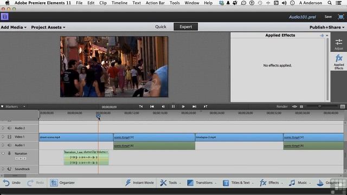This screenshot has width=347, height=195.
Task: Toggle full screen preview icon
Action: [341, 17]
